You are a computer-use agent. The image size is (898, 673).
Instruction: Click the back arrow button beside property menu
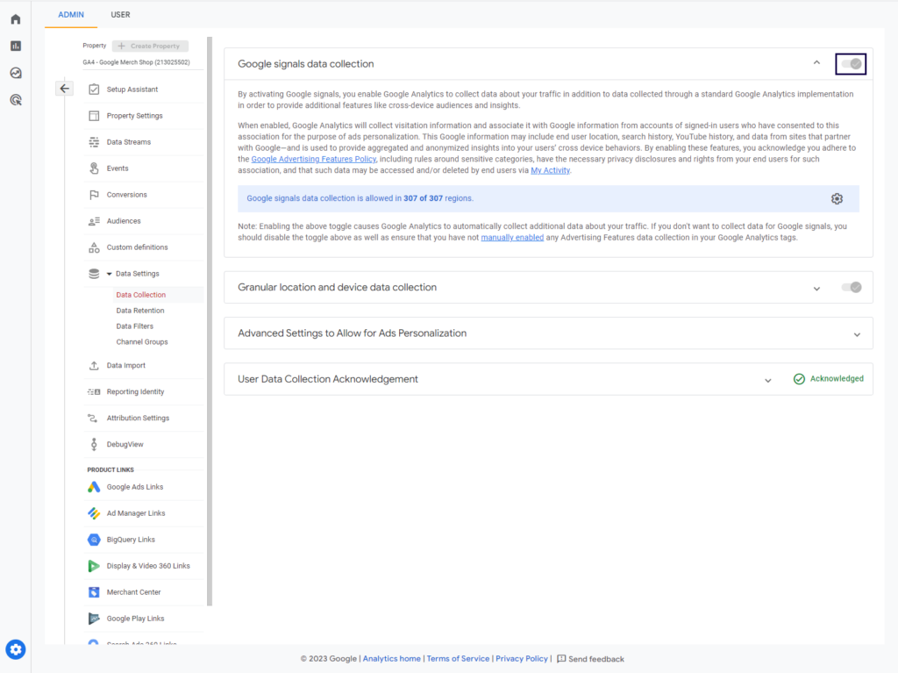click(x=64, y=89)
